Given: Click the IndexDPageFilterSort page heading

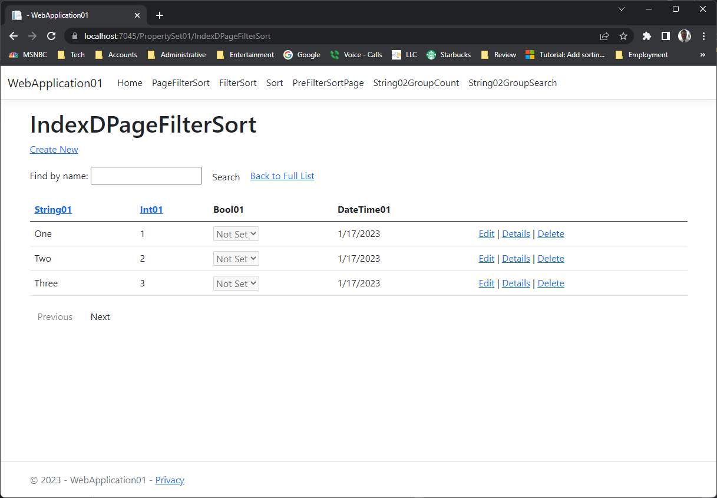Looking at the screenshot, I should 143,125.
